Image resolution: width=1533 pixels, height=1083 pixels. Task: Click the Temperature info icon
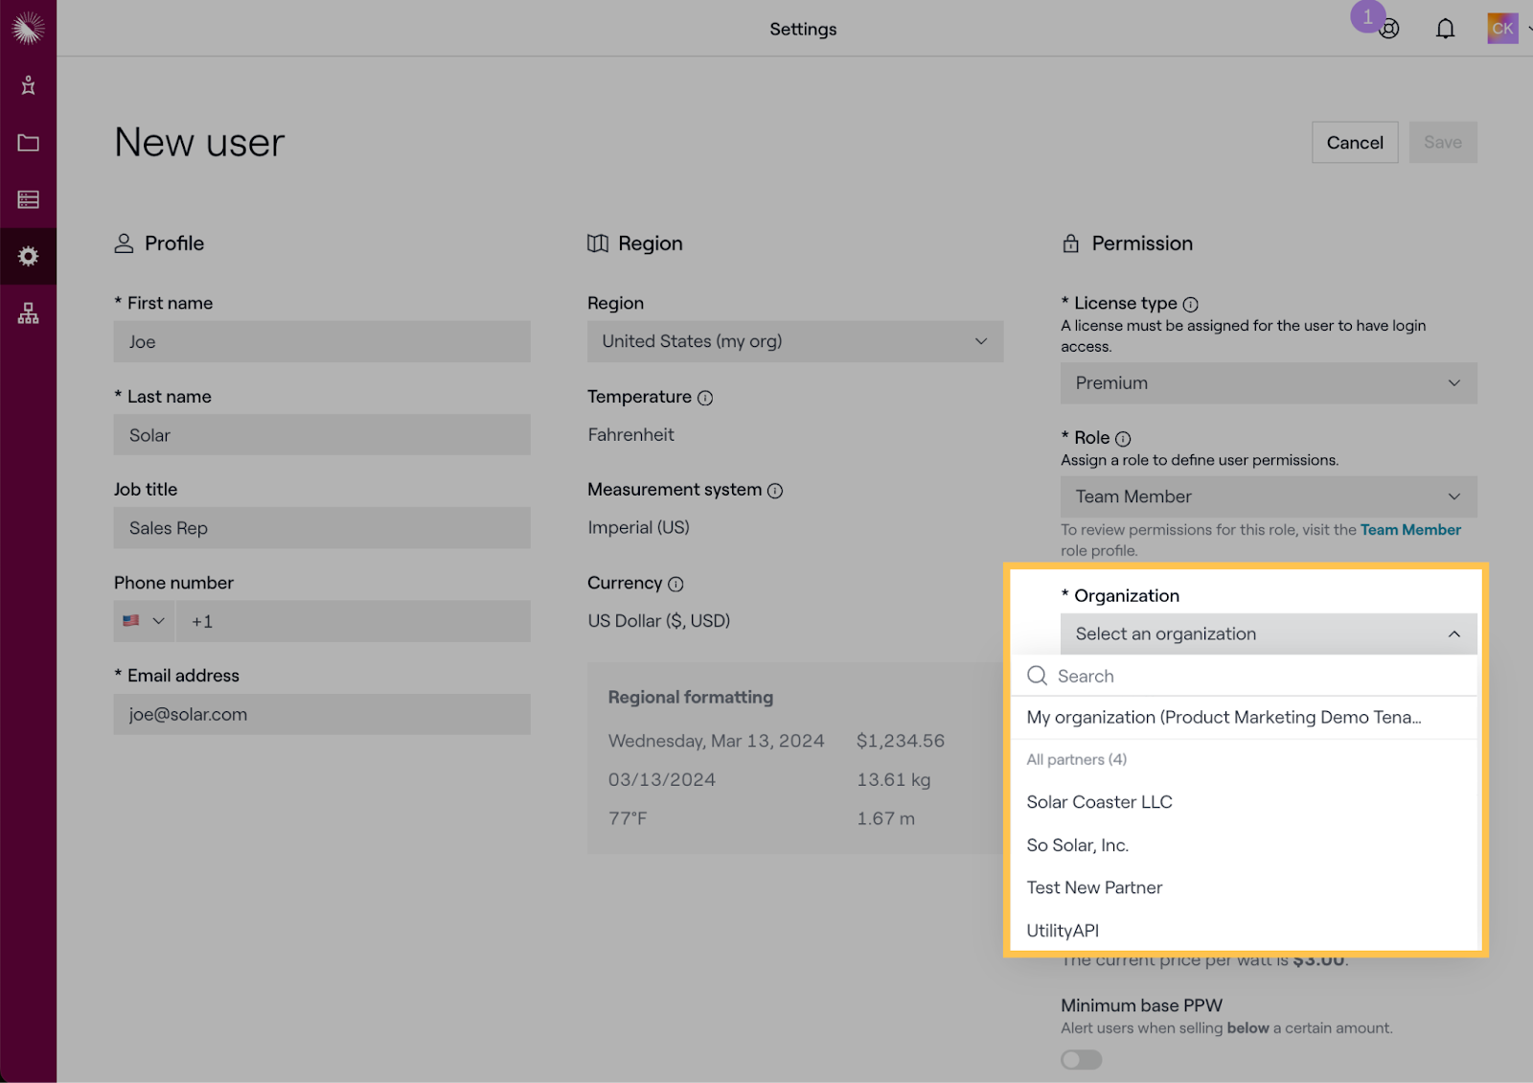click(x=705, y=398)
